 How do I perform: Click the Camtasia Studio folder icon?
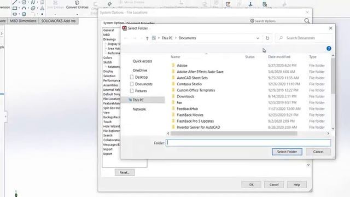coord(173,84)
